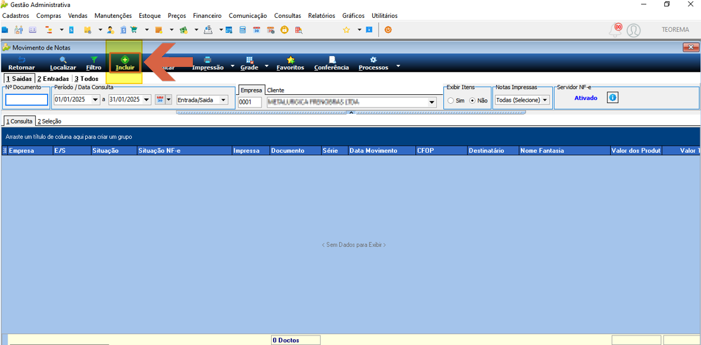Open the Cadastros menu
Screen dimensions: 701x345
pos(16,15)
